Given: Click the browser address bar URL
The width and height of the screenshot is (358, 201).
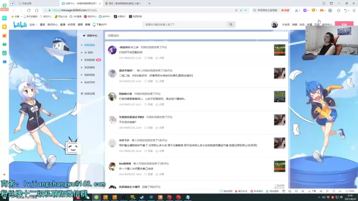Looking at the screenshot, I should (74, 10).
